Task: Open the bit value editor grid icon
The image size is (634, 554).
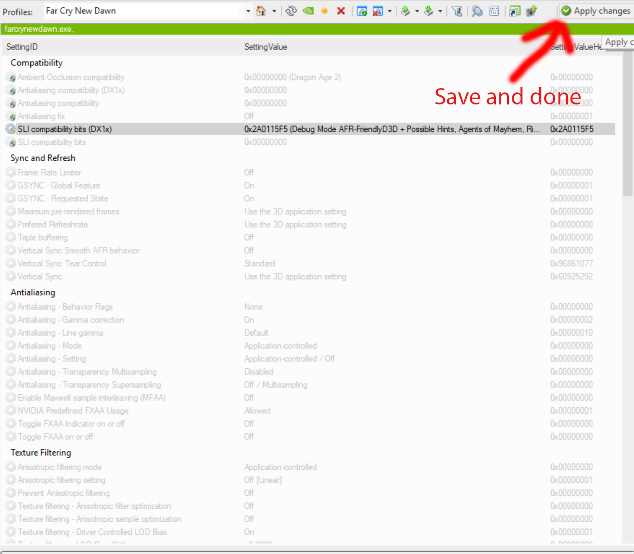Action: coord(494,11)
